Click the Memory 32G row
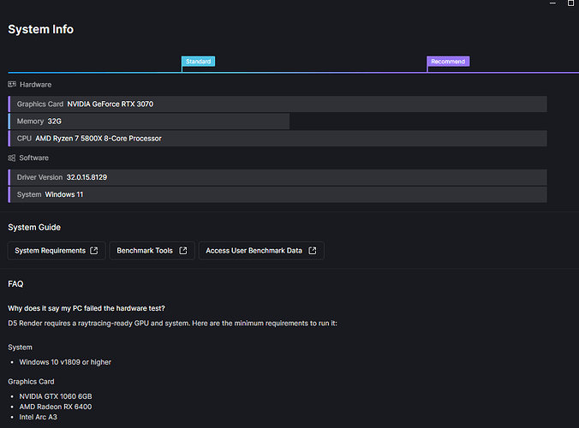 (148, 121)
